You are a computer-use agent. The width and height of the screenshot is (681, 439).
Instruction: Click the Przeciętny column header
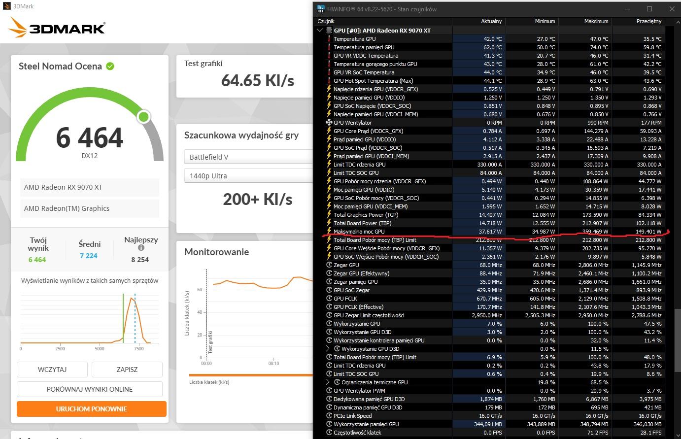click(x=639, y=21)
